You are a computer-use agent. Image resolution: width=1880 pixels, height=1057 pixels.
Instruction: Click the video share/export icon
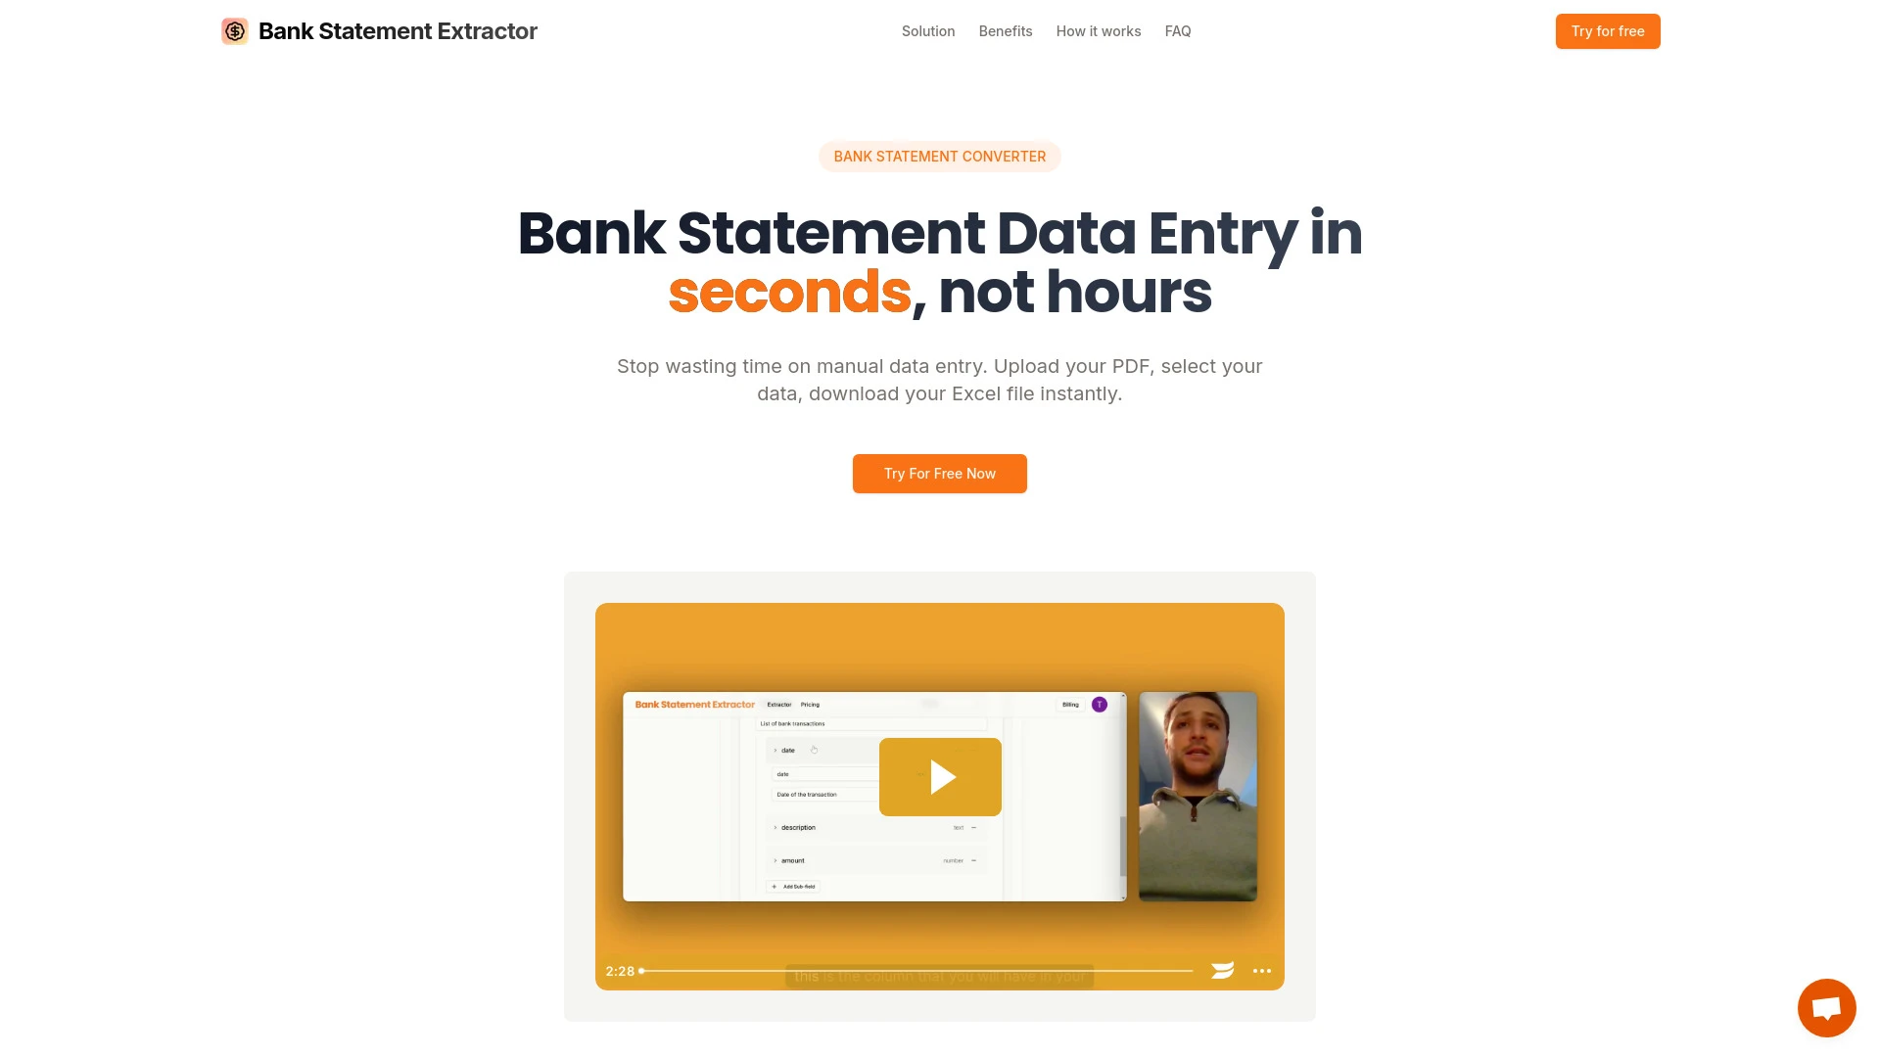point(1223,971)
